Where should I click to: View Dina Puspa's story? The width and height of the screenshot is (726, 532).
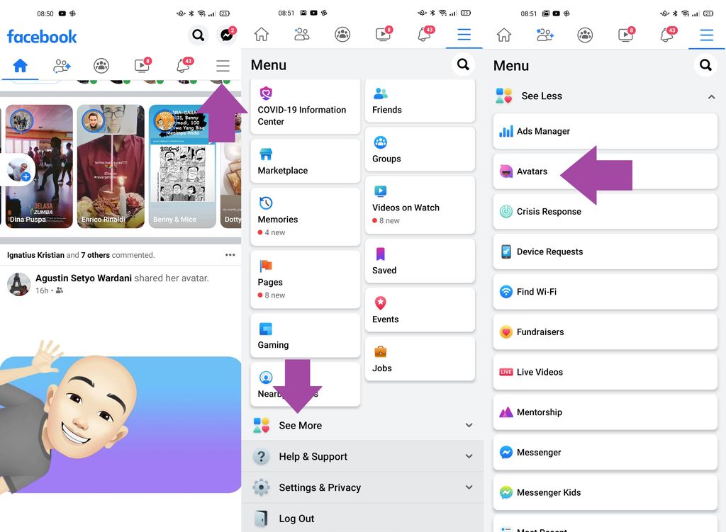(39, 166)
